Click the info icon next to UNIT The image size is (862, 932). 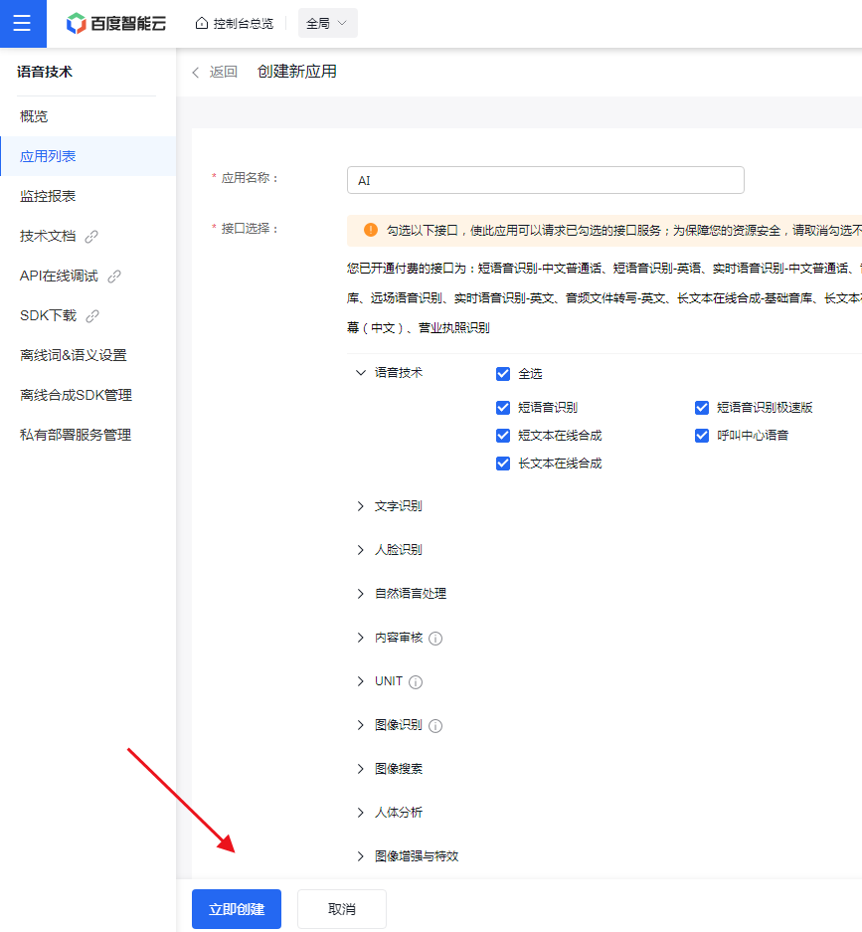416,682
